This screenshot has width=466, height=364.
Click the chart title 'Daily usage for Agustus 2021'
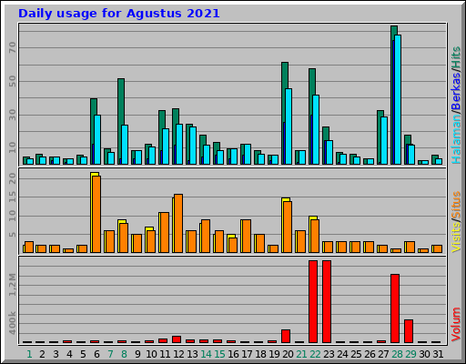pos(119,14)
